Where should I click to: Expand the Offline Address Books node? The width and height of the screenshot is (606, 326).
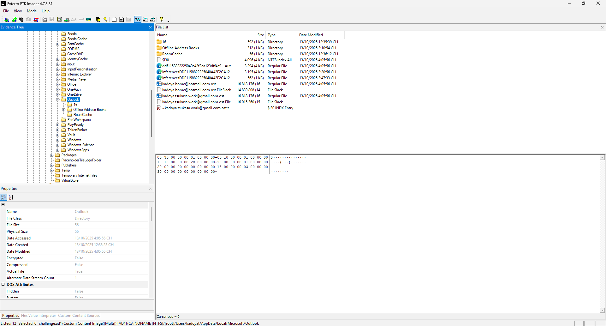[64, 110]
